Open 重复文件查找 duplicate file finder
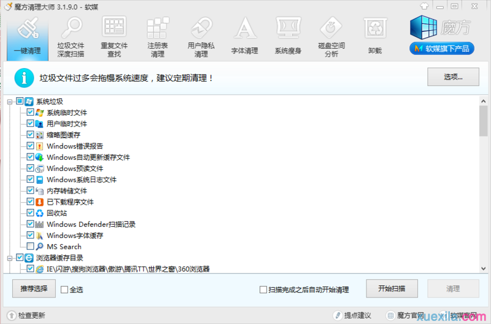Image resolution: width=491 pixels, height=324 pixels. tap(114, 37)
